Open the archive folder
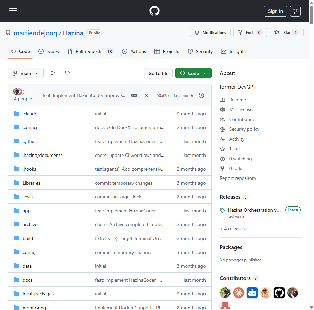 [30, 224]
